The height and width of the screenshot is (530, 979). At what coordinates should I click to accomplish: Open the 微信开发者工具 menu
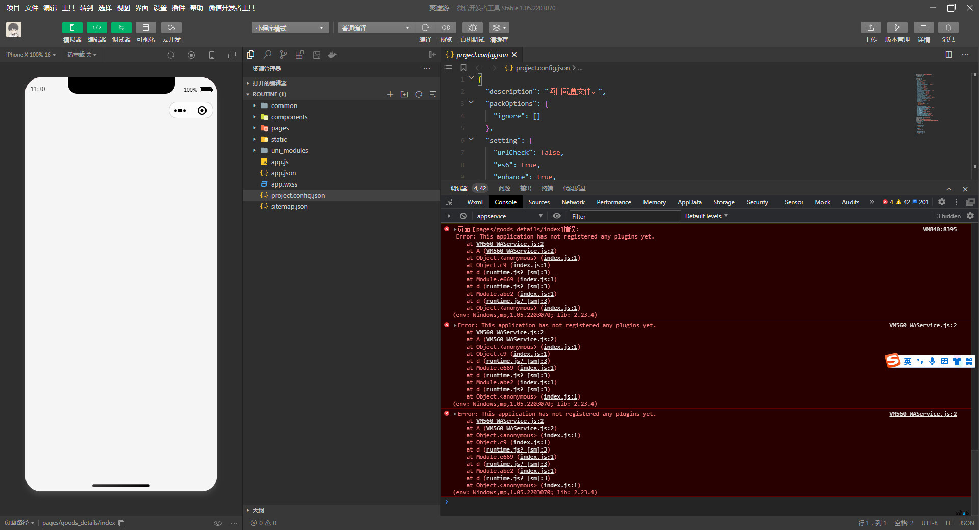tap(232, 8)
